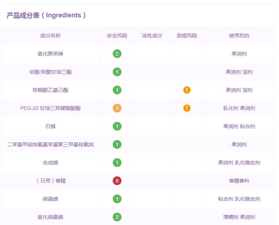Viewport: 279px width, 225px height.
Task: Open ingredient PEG-20 甘油三异硬脂酸酯
Action: pyautogui.click(x=50, y=108)
